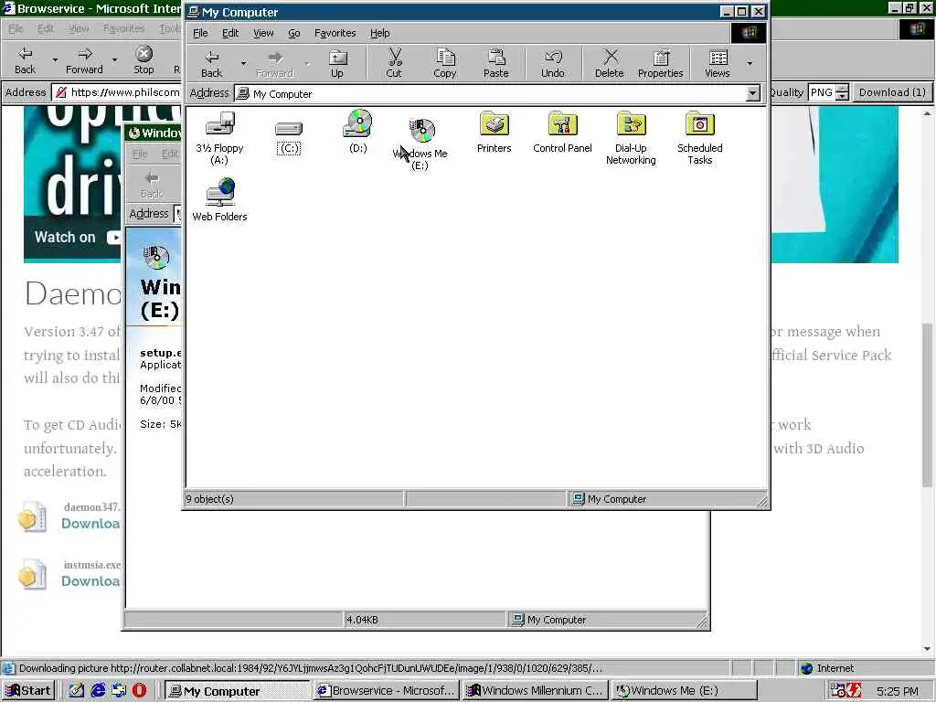The image size is (936, 702).
Task: Open Back dropdown arrow in Internet Explorer
Action: point(55,59)
